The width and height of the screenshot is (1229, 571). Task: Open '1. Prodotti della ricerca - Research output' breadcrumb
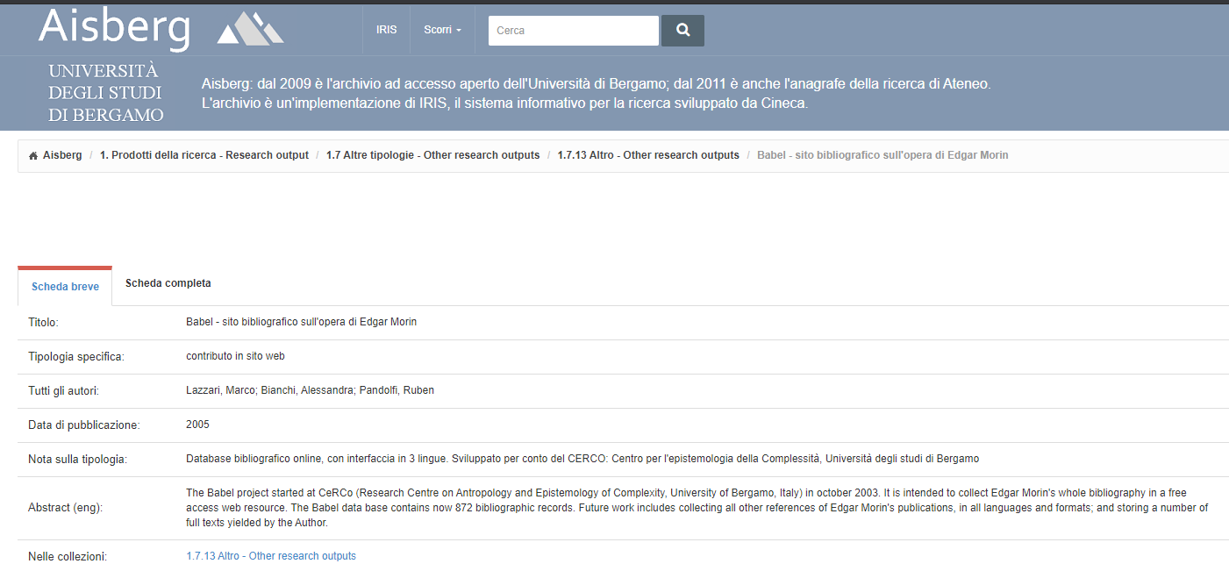tap(204, 155)
